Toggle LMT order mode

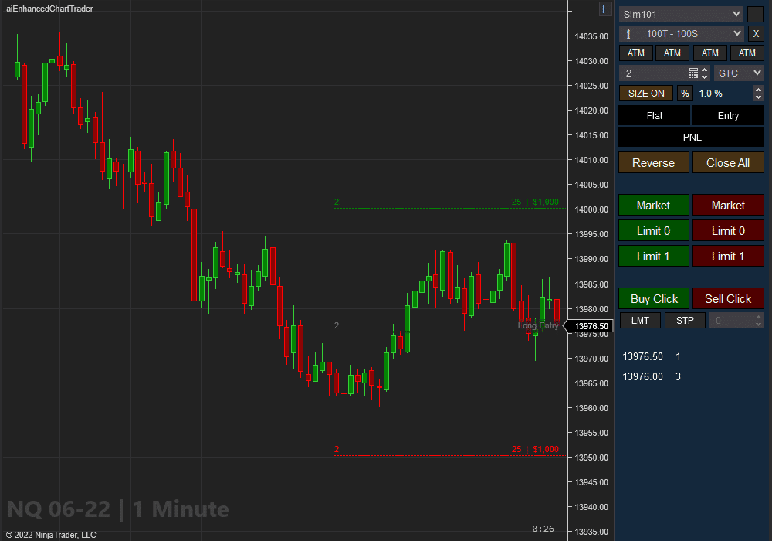[640, 320]
